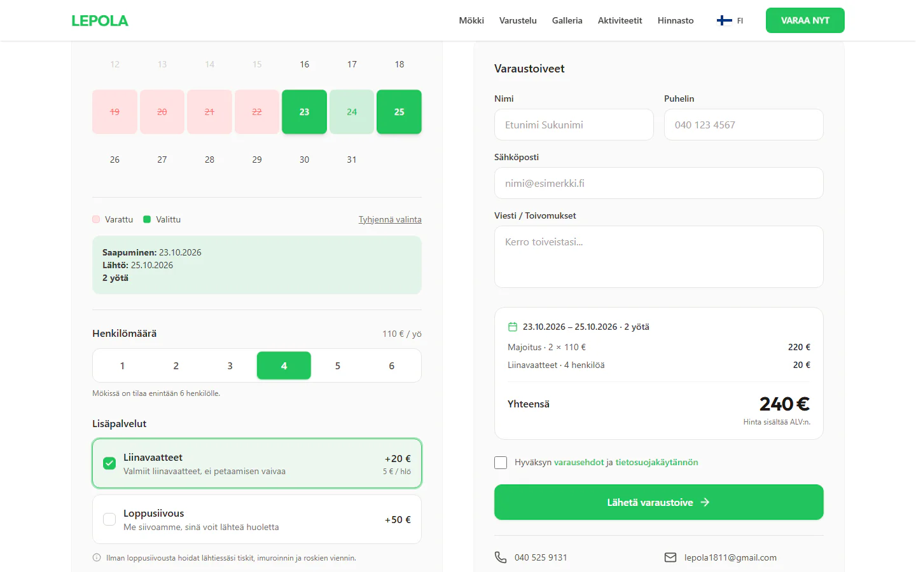Open the FI language selector

point(730,20)
